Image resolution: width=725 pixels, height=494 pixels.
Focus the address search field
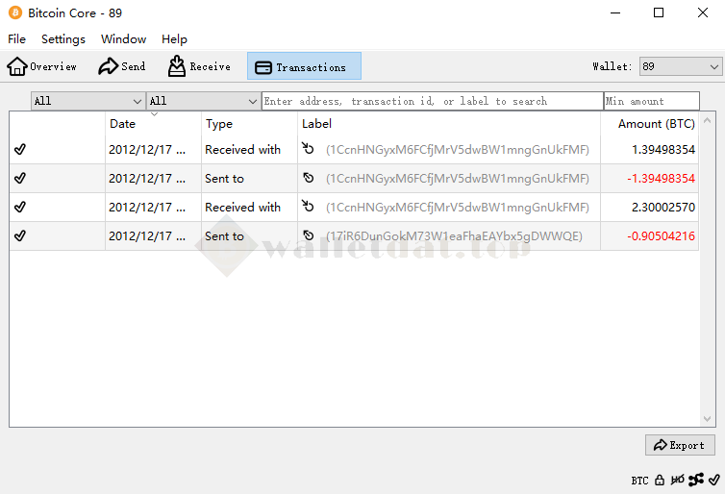pos(432,101)
